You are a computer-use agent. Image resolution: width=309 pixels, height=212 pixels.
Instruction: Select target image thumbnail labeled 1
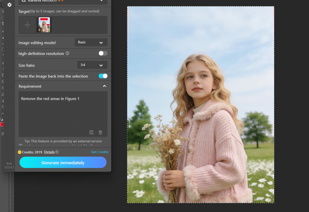44,25
